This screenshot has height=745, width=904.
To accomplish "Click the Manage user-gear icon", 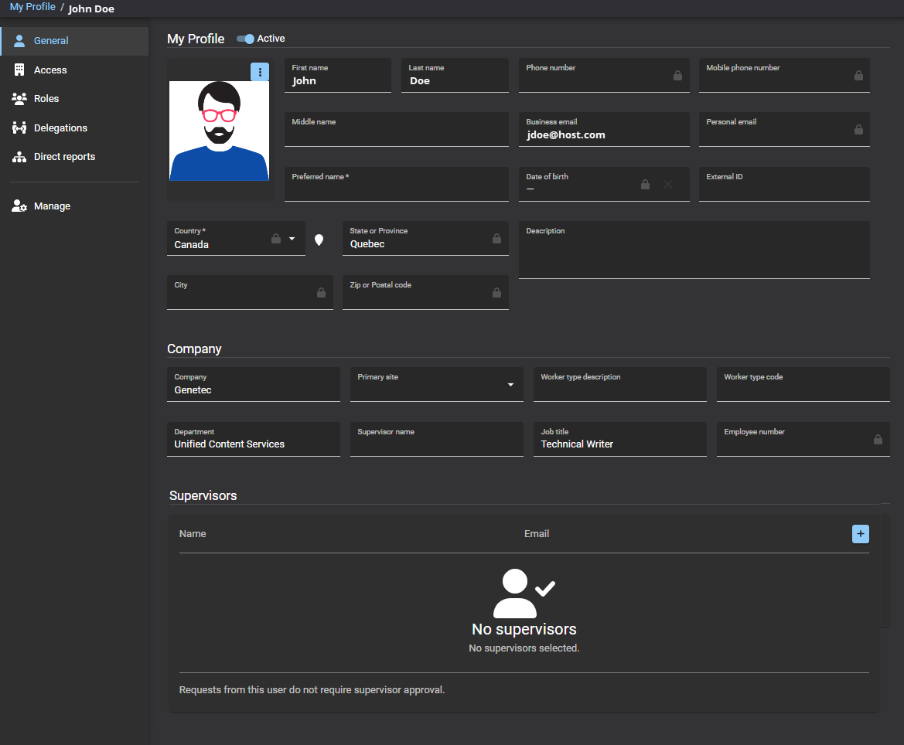I will coord(19,206).
